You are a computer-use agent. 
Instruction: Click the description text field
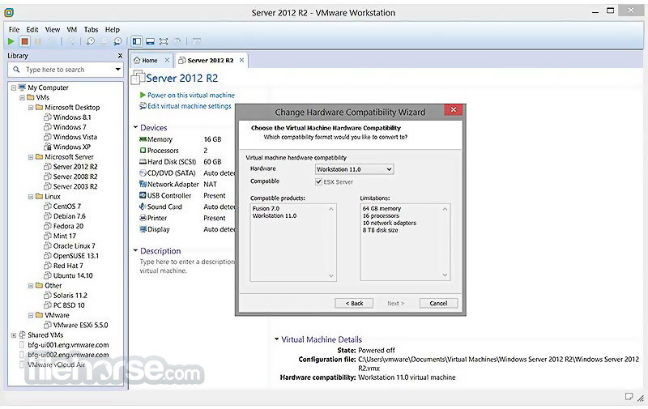(x=187, y=266)
